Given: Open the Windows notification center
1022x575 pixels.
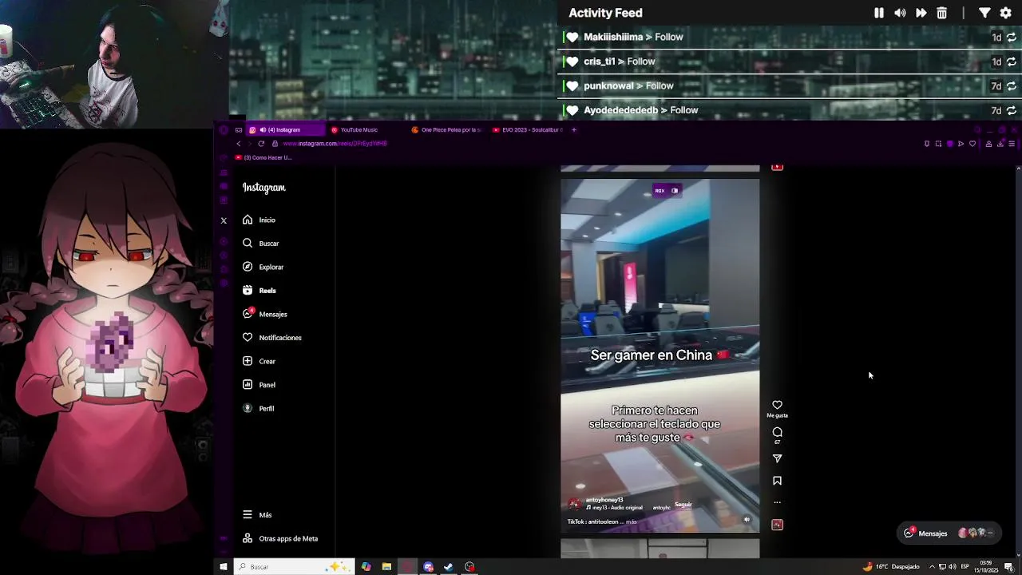Looking at the screenshot, I should (1009, 567).
